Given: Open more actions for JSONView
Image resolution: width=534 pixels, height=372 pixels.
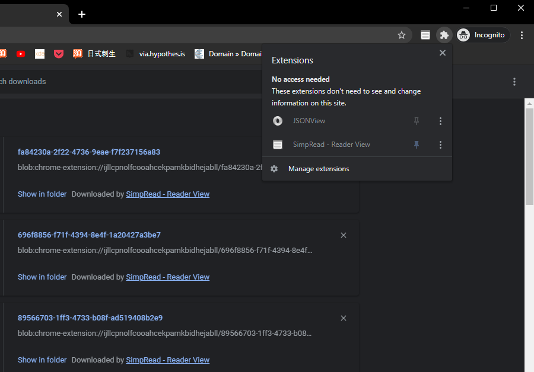Looking at the screenshot, I should click(440, 121).
